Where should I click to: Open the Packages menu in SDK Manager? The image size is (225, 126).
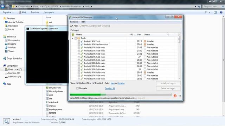[x=74, y=22]
